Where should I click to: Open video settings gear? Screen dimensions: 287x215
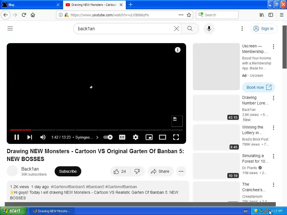tap(136, 137)
